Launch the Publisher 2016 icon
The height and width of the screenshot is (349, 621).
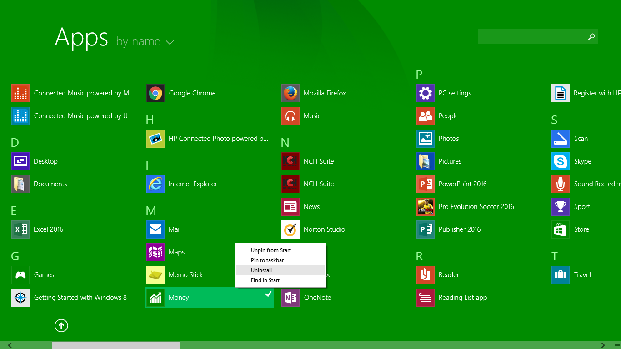(x=426, y=229)
